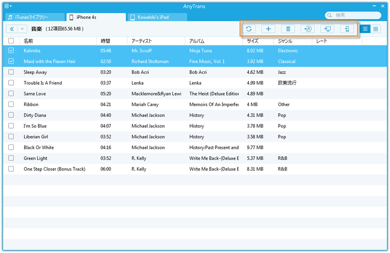Click the song title Kalimba
390x253 pixels.
pos(32,51)
